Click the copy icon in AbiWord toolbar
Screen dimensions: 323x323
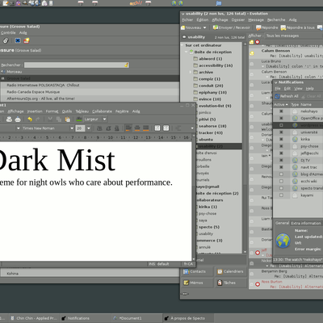(59, 120)
